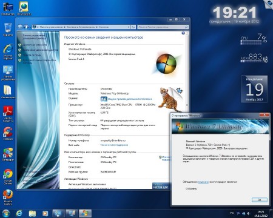Click the Back arrow in System window
Image resolution: width=273 pixels, height=218 pixels.
pyautogui.click(x=20, y=27)
